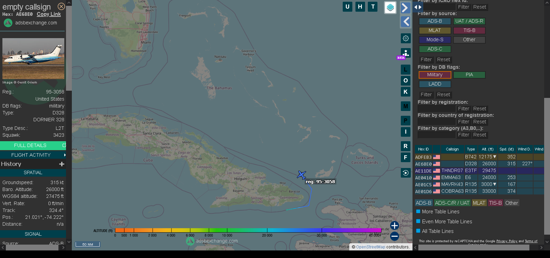Toggle the L map button

coord(406,69)
